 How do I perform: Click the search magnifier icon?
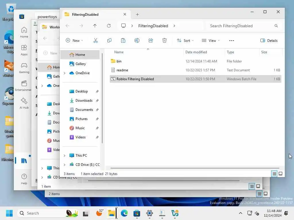[x=276, y=26]
